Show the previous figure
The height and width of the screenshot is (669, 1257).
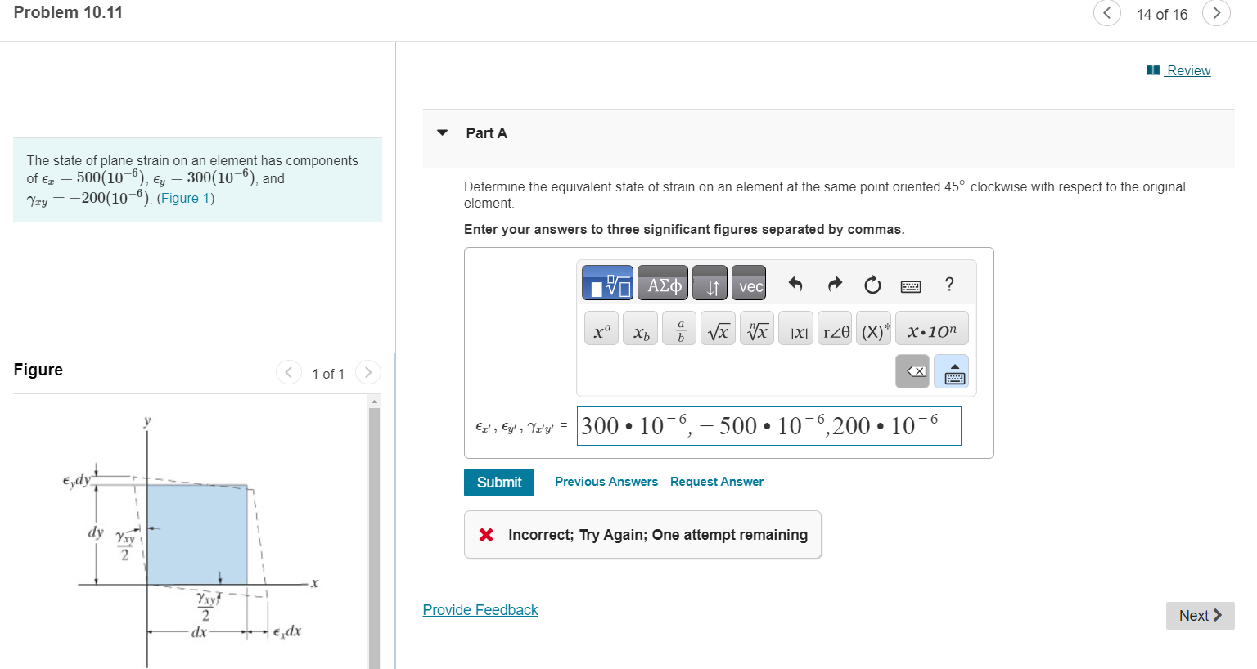pyautogui.click(x=289, y=373)
